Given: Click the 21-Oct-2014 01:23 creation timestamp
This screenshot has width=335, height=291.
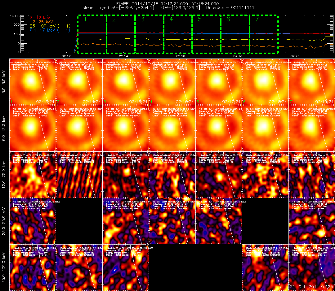Looking at the screenshot, I should click(x=311, y=287).
